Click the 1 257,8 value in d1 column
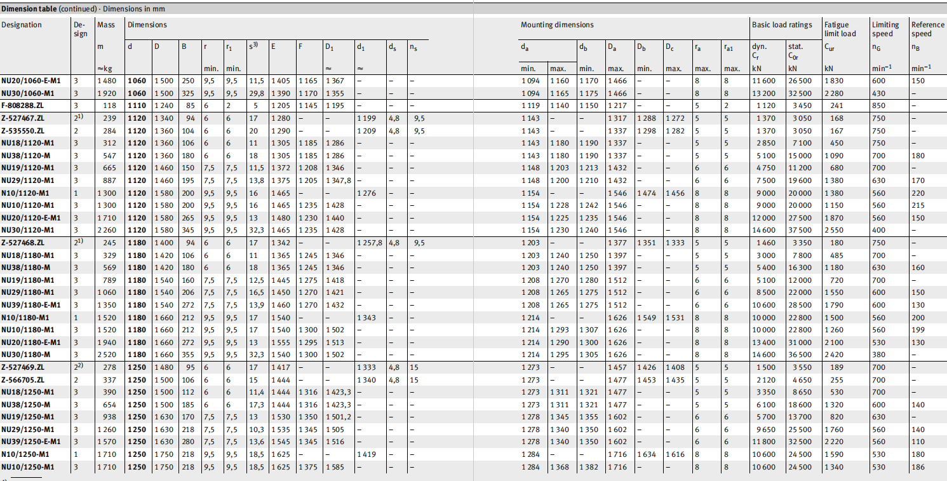 [x=370, y=243]
